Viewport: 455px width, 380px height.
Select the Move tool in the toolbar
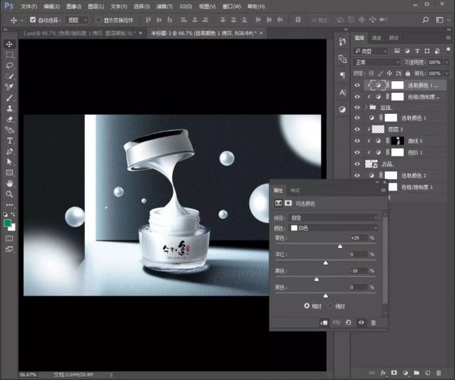click(10, 44)
